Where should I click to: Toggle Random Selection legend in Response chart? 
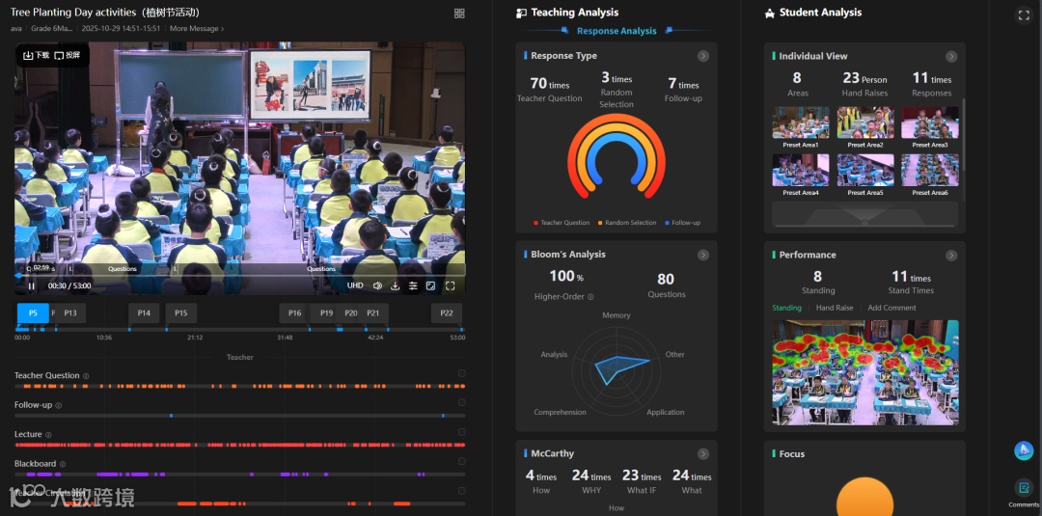pyautogui.click(x=627, y=223)
